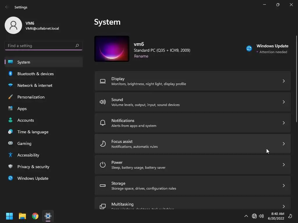This screenshot has height=223, width=298.
Task: Click the VM6@collabnet.local account text
Action: tap(42, 28)
